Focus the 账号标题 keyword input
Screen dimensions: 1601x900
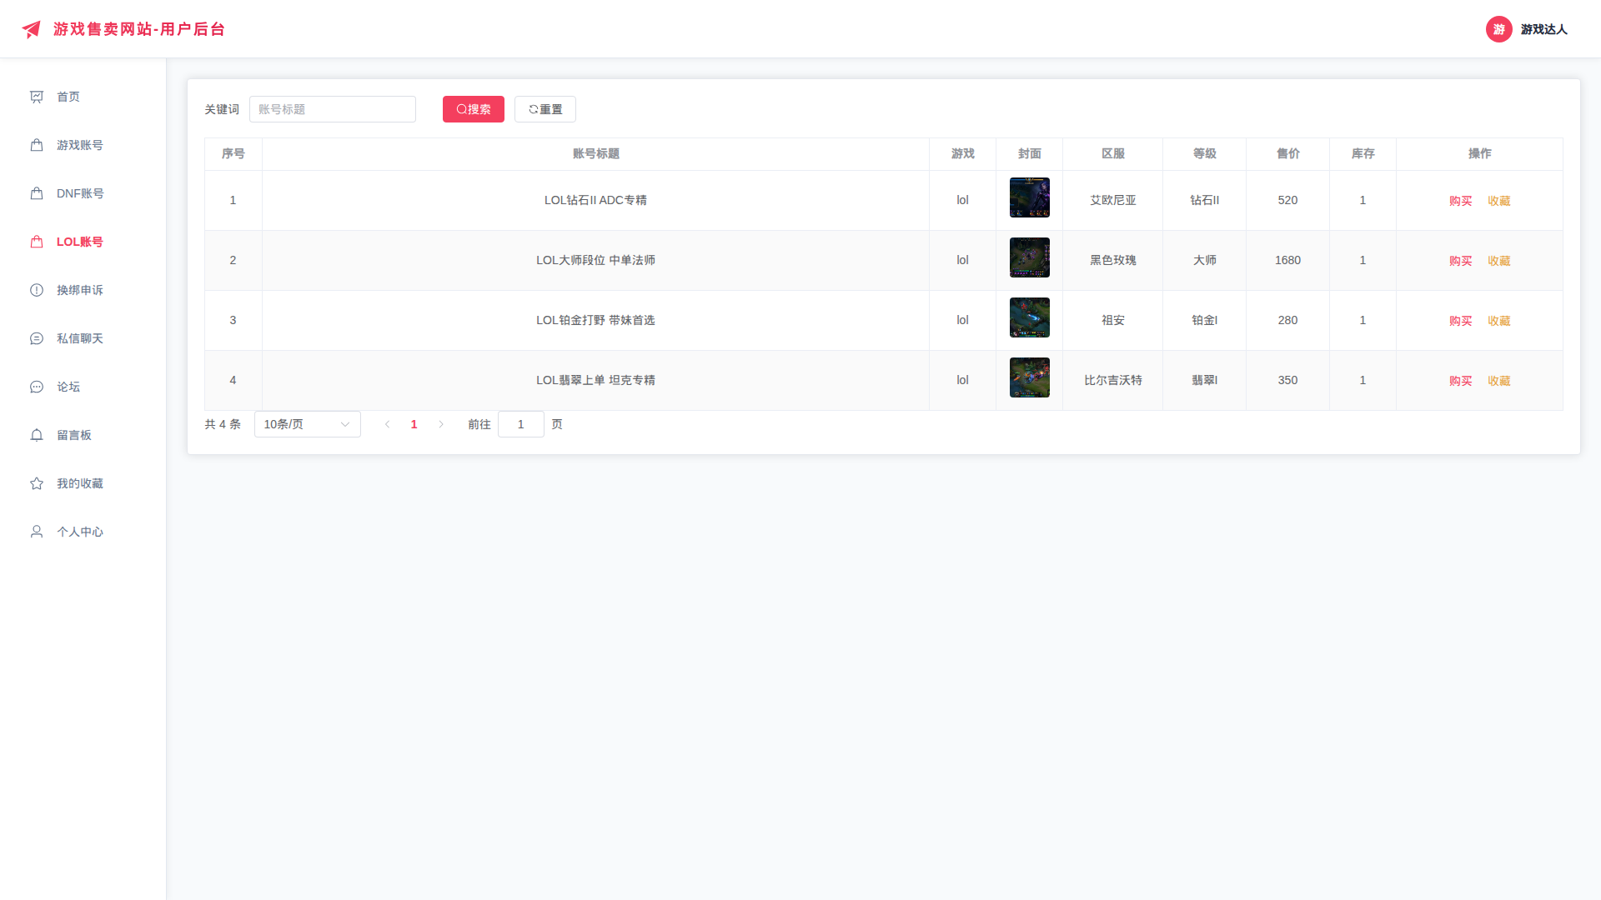(x=332, y=109)
